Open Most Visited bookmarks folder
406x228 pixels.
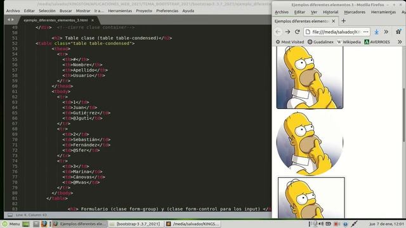pyautogui.click(x=290, y=42)
